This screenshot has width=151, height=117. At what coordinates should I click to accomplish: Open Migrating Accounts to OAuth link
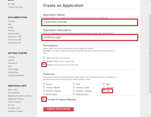coord(20,96)
